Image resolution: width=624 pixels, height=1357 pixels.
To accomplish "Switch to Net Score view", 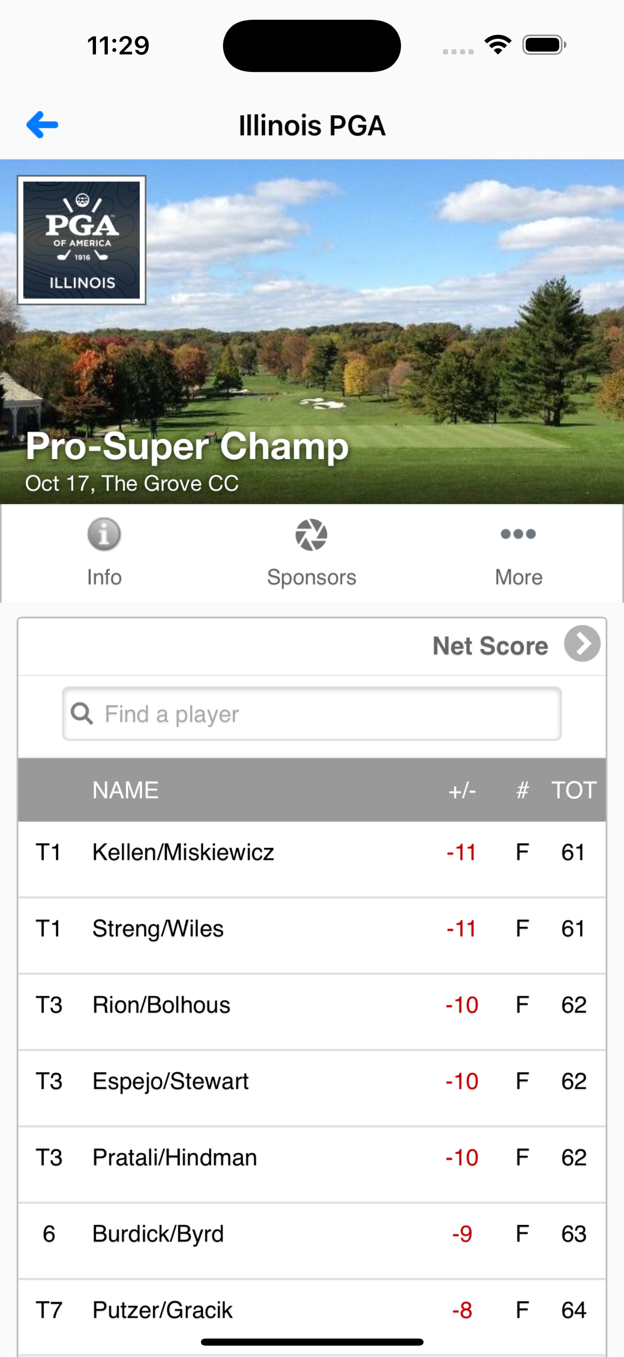I will coord(490,646).
